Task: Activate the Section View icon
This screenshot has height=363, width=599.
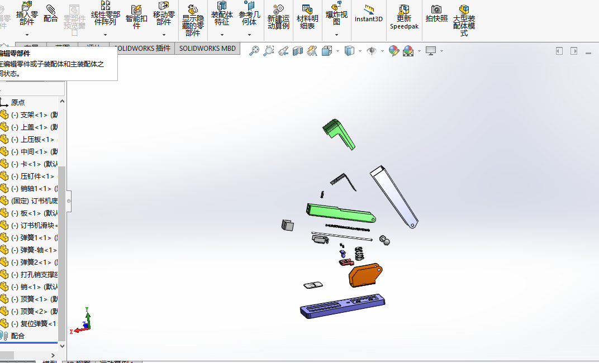Action: 298,51
